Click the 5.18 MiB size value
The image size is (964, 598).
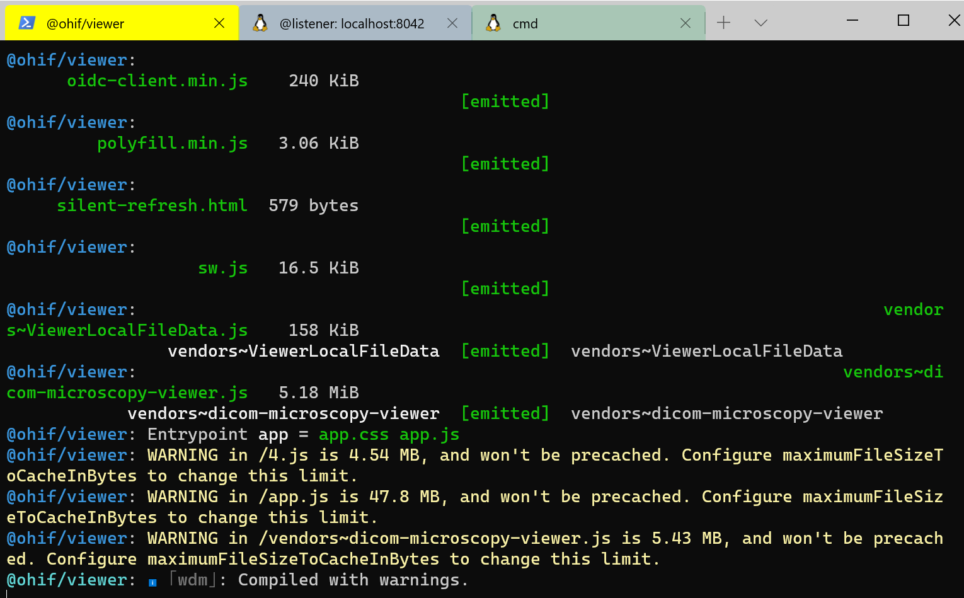point(319,393)
